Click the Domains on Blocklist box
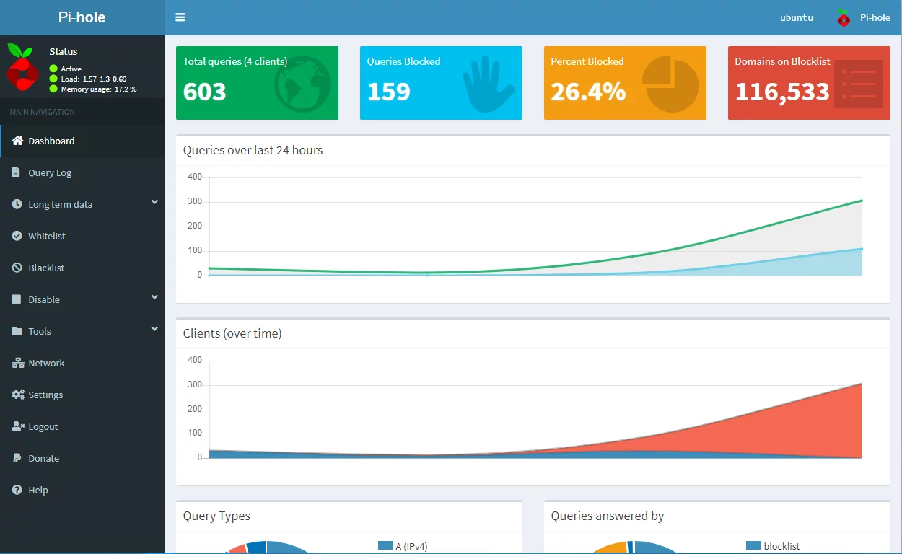 tap(808, 83)
